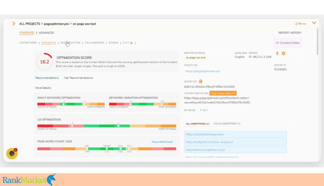Click the RankMarket logo
The width and height of the screenshot is (324, 186).
click(29, 179)
